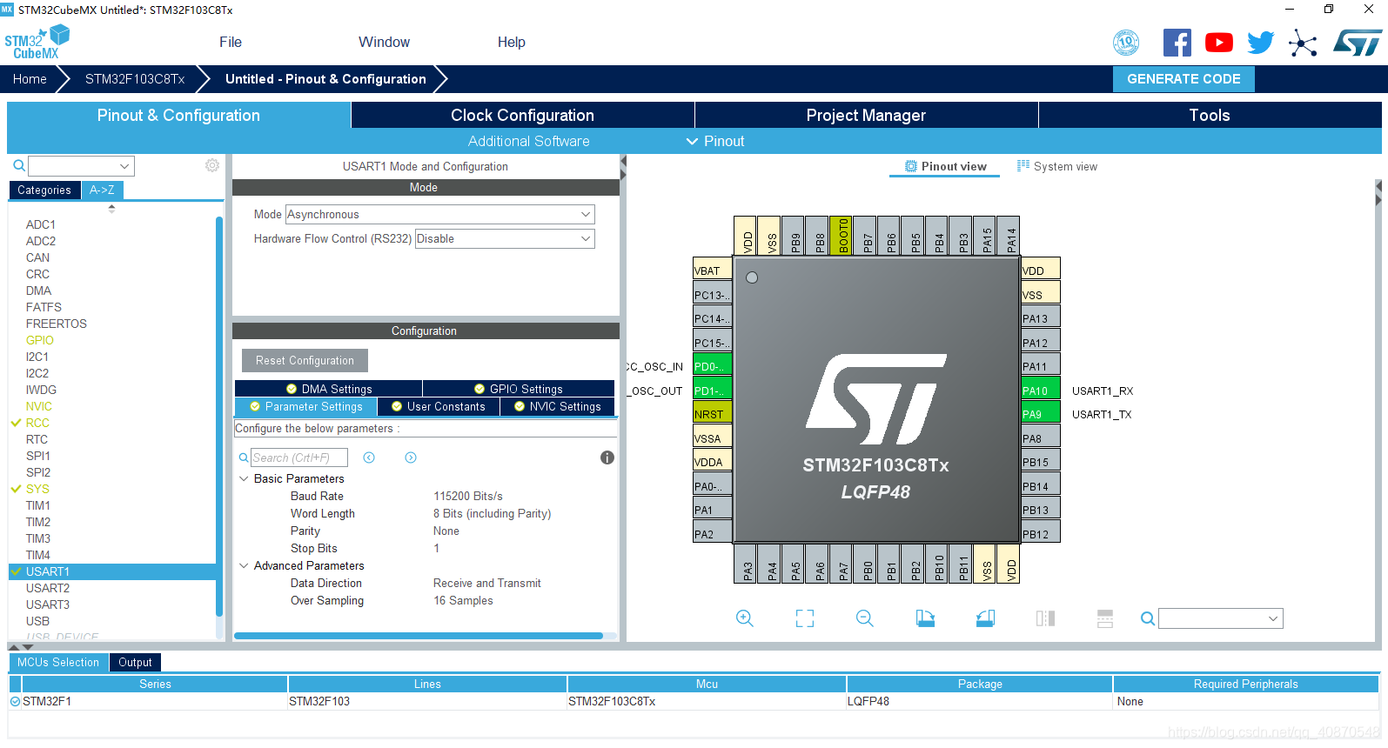Click the pin search magnifier icon
The height and width of the screenshot is (748, 1388).
click(1148, 618)
